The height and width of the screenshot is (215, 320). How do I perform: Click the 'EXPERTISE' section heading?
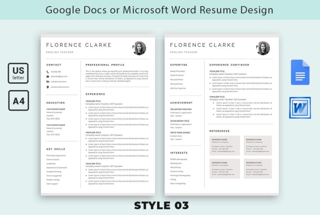(179, 65)
